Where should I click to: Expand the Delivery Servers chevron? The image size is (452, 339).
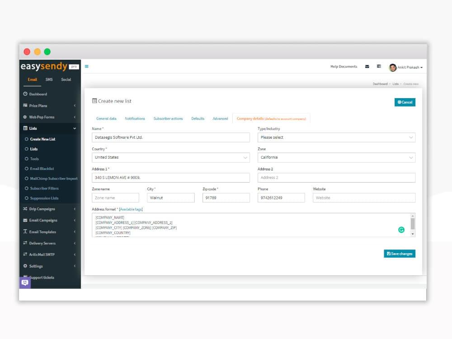click(75, 243)
